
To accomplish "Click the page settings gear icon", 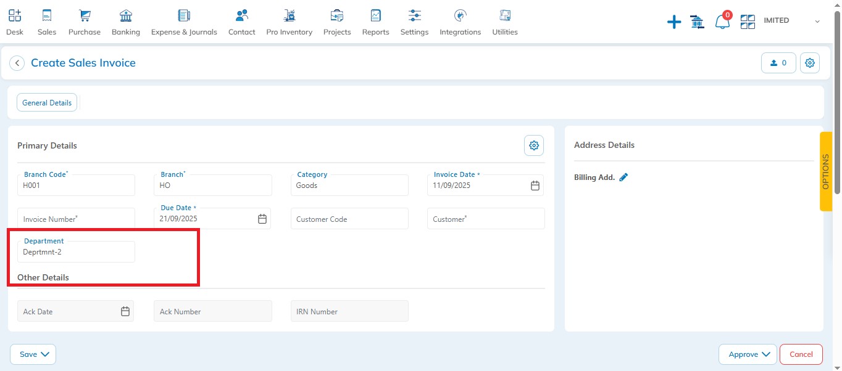I will 810,63.
